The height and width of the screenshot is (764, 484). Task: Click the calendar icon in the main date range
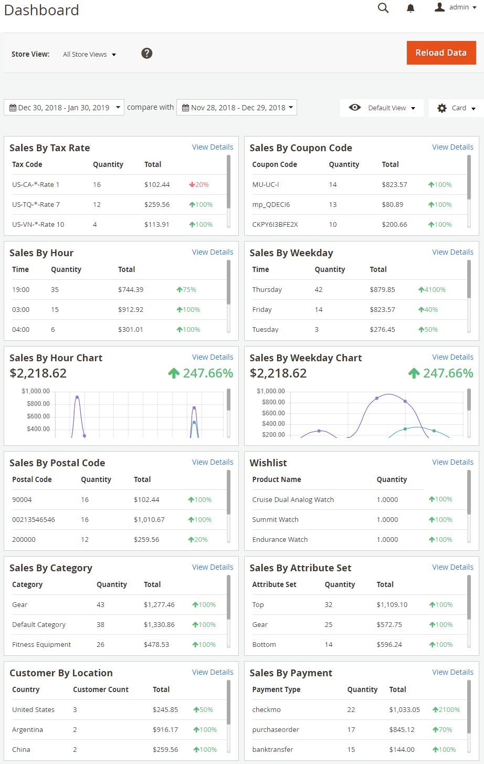click(x=13, y=108)
